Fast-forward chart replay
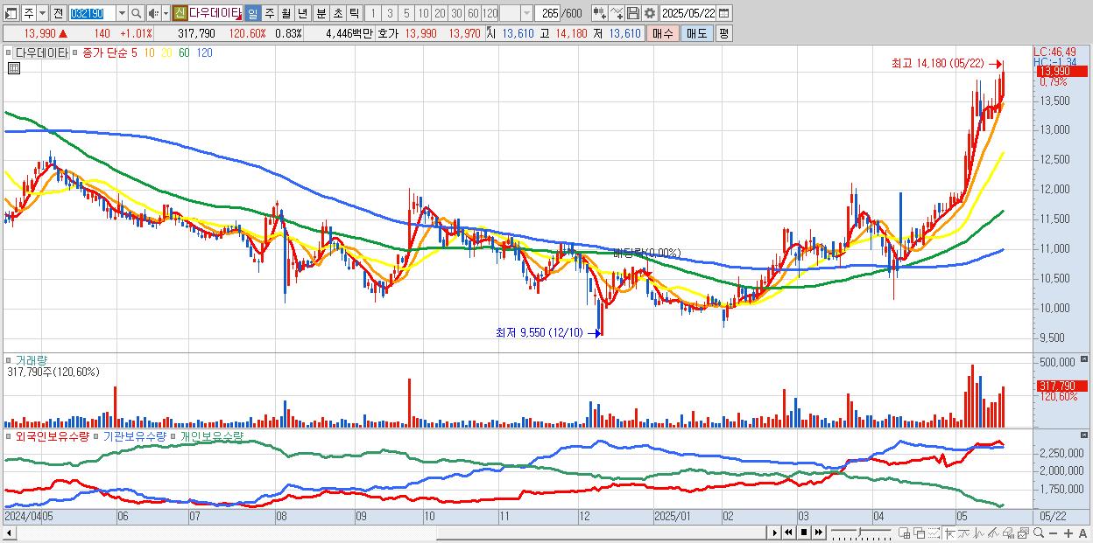The image size is (1093, 543). (818, 533)
